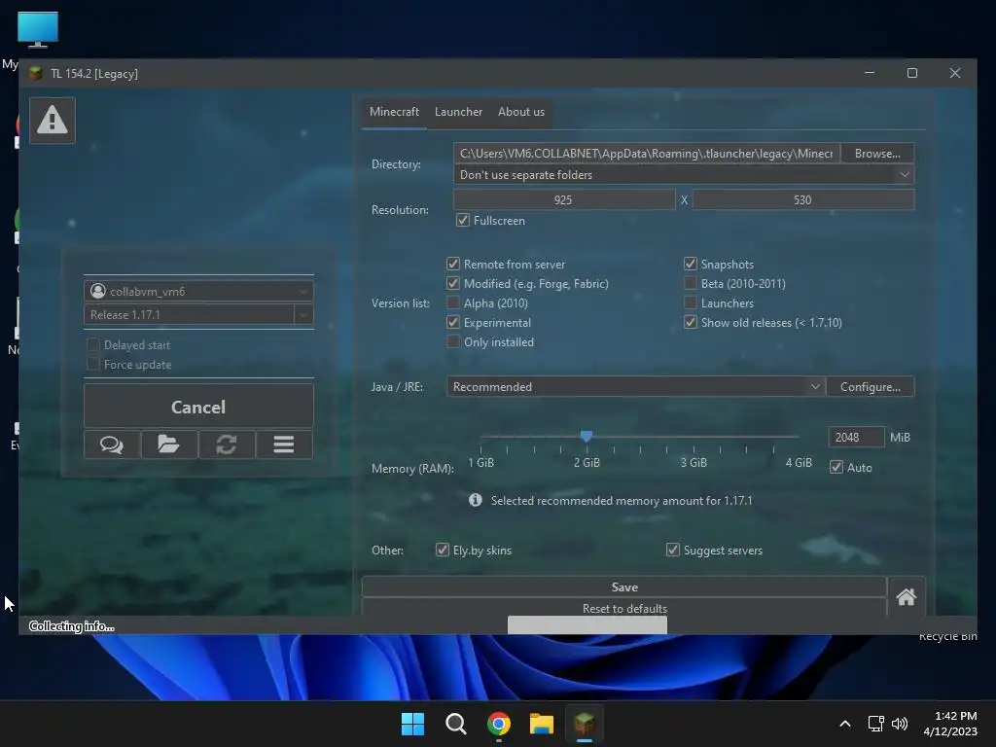Screen dimensions: 996x747
Task: Select the My Computer desktop icon
Action: (38, 30)
